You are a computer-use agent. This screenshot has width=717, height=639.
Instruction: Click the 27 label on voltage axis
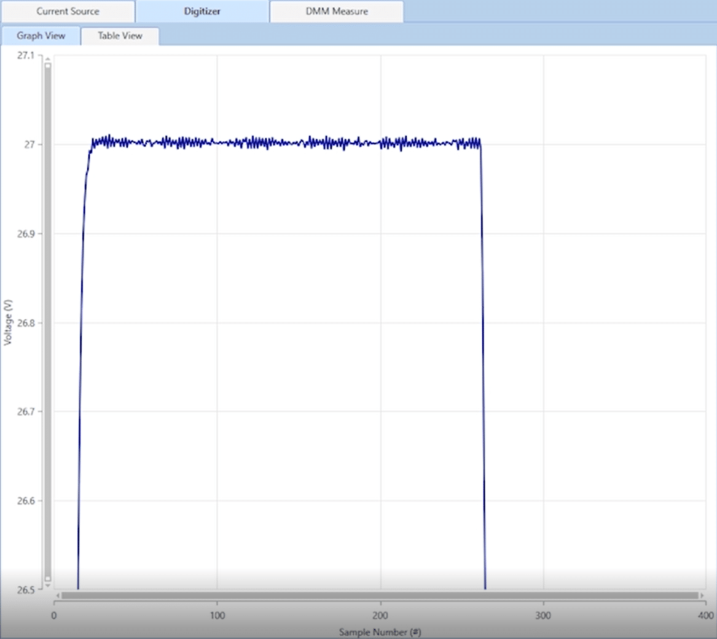click(x=29, y=145)
